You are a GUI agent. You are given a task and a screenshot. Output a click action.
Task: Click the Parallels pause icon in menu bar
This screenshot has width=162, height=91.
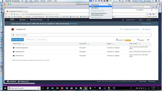[93, 1]
